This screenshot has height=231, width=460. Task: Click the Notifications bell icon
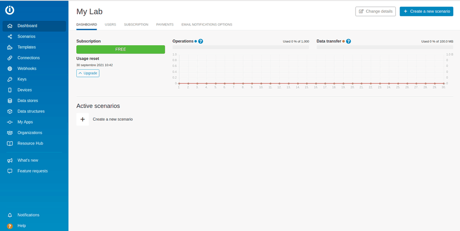coord(10,215)
